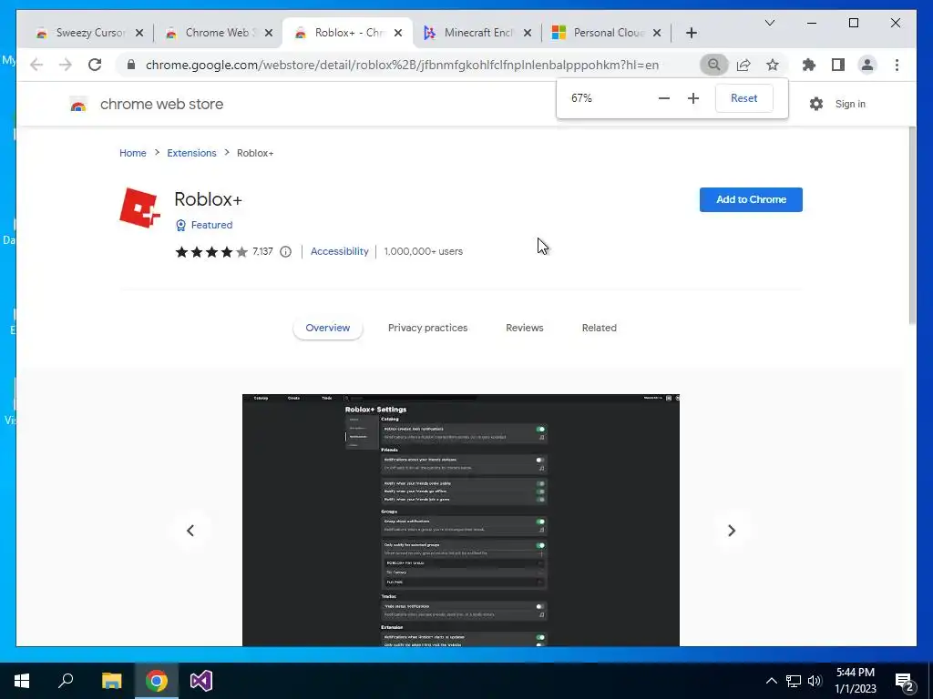
Task: Select the Overview tab
Action: (x=328, y=328)
